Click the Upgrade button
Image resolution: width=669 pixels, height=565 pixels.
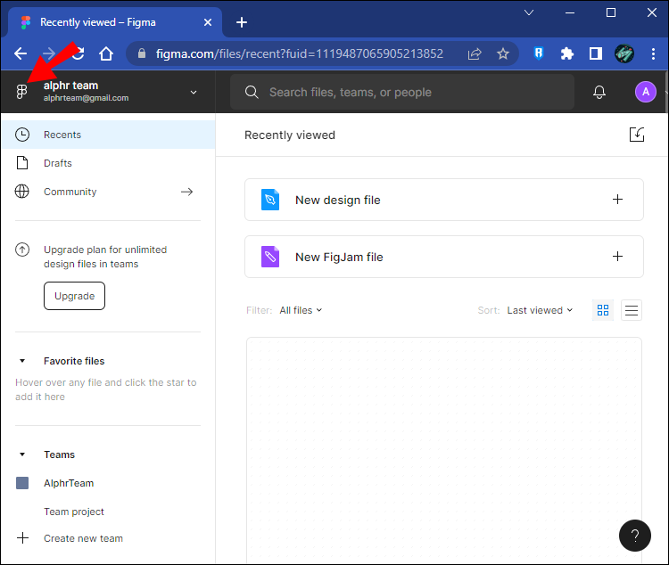pyautogui.click(x=74, y=296)
